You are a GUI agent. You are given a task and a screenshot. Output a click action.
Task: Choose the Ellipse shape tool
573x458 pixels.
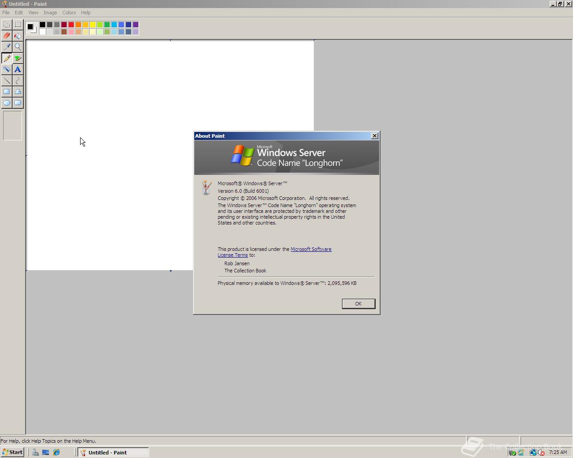(7, 103)
